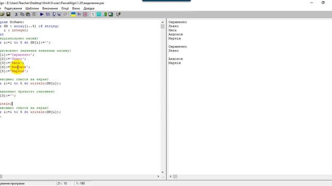Viewport: 332px width, 186px height.
Task: Click the dark green book icon
Action: point(110,14)
